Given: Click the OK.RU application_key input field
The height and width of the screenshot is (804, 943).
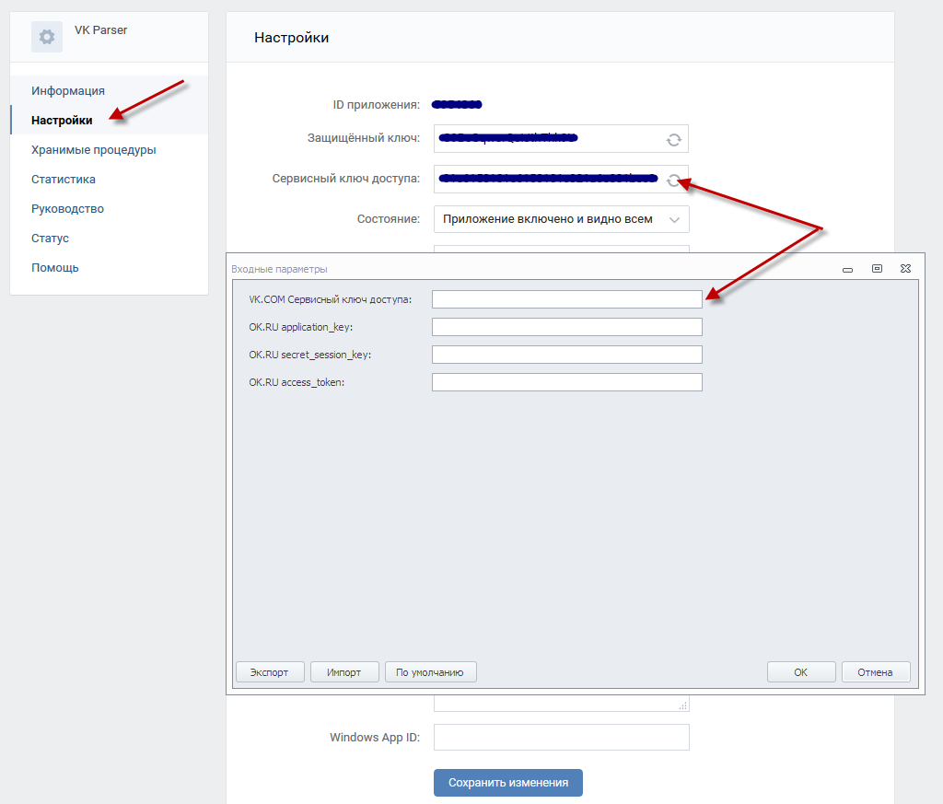Looking at the screenshot, I should pyautogui.click(x=566, y=327).
